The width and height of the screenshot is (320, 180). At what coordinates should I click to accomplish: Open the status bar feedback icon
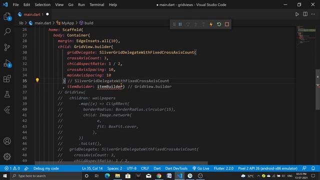coord(304,168)
